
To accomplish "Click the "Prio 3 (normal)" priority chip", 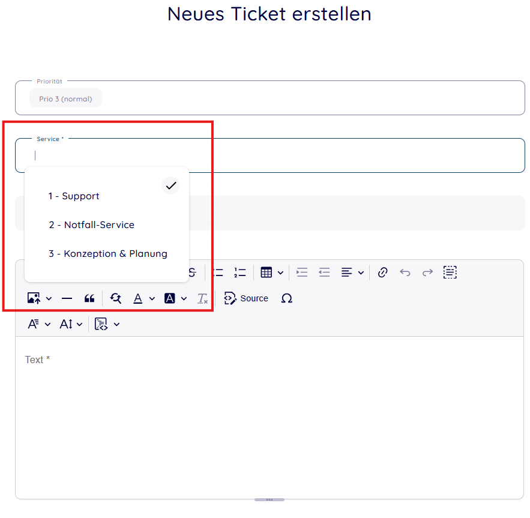I will click(x=65, y=98).
